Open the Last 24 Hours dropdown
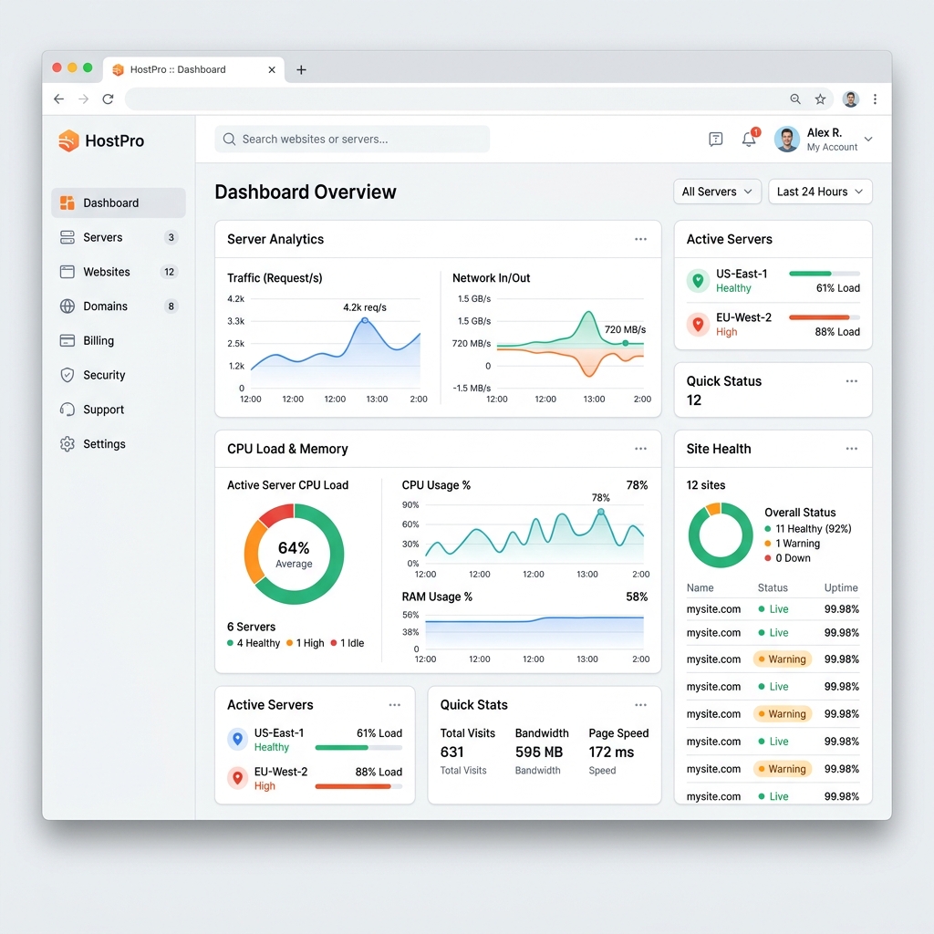Image resolution: width=934 pixels, height=934 pixels. pyautogui.click(x=820, y=192)
